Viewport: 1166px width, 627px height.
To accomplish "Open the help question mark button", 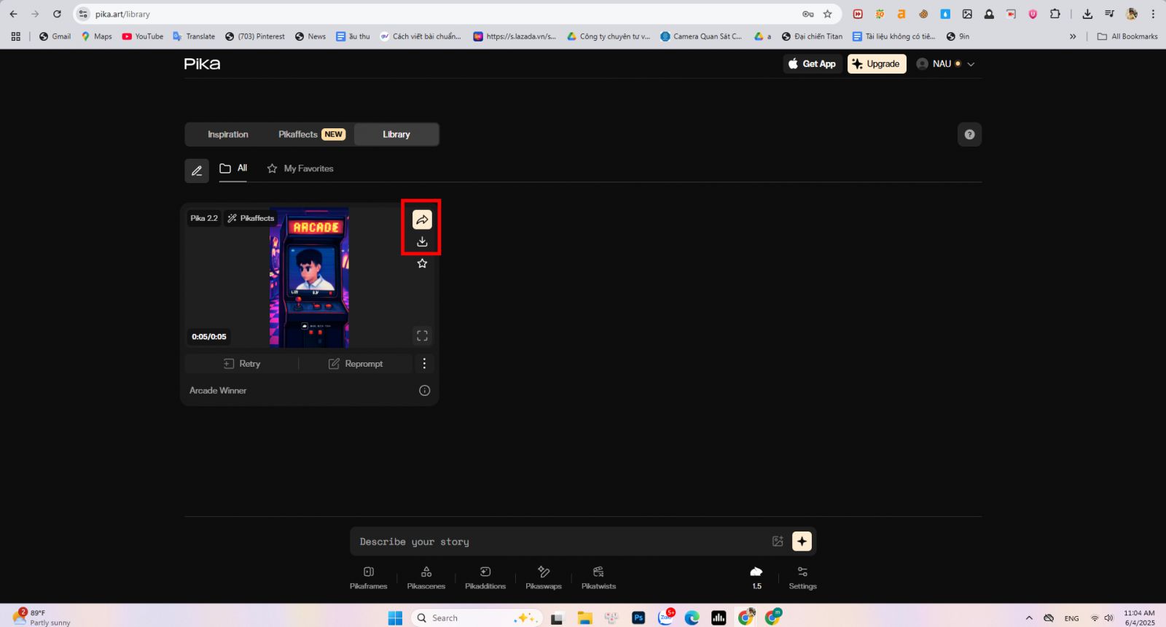I will point(969,134).
